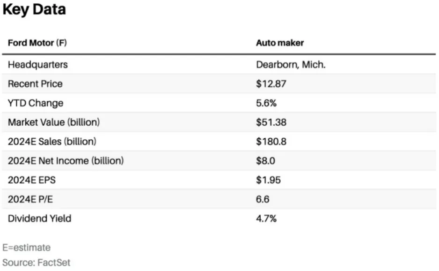
Task: Click the Key Data heading
Action: point(34,10)
